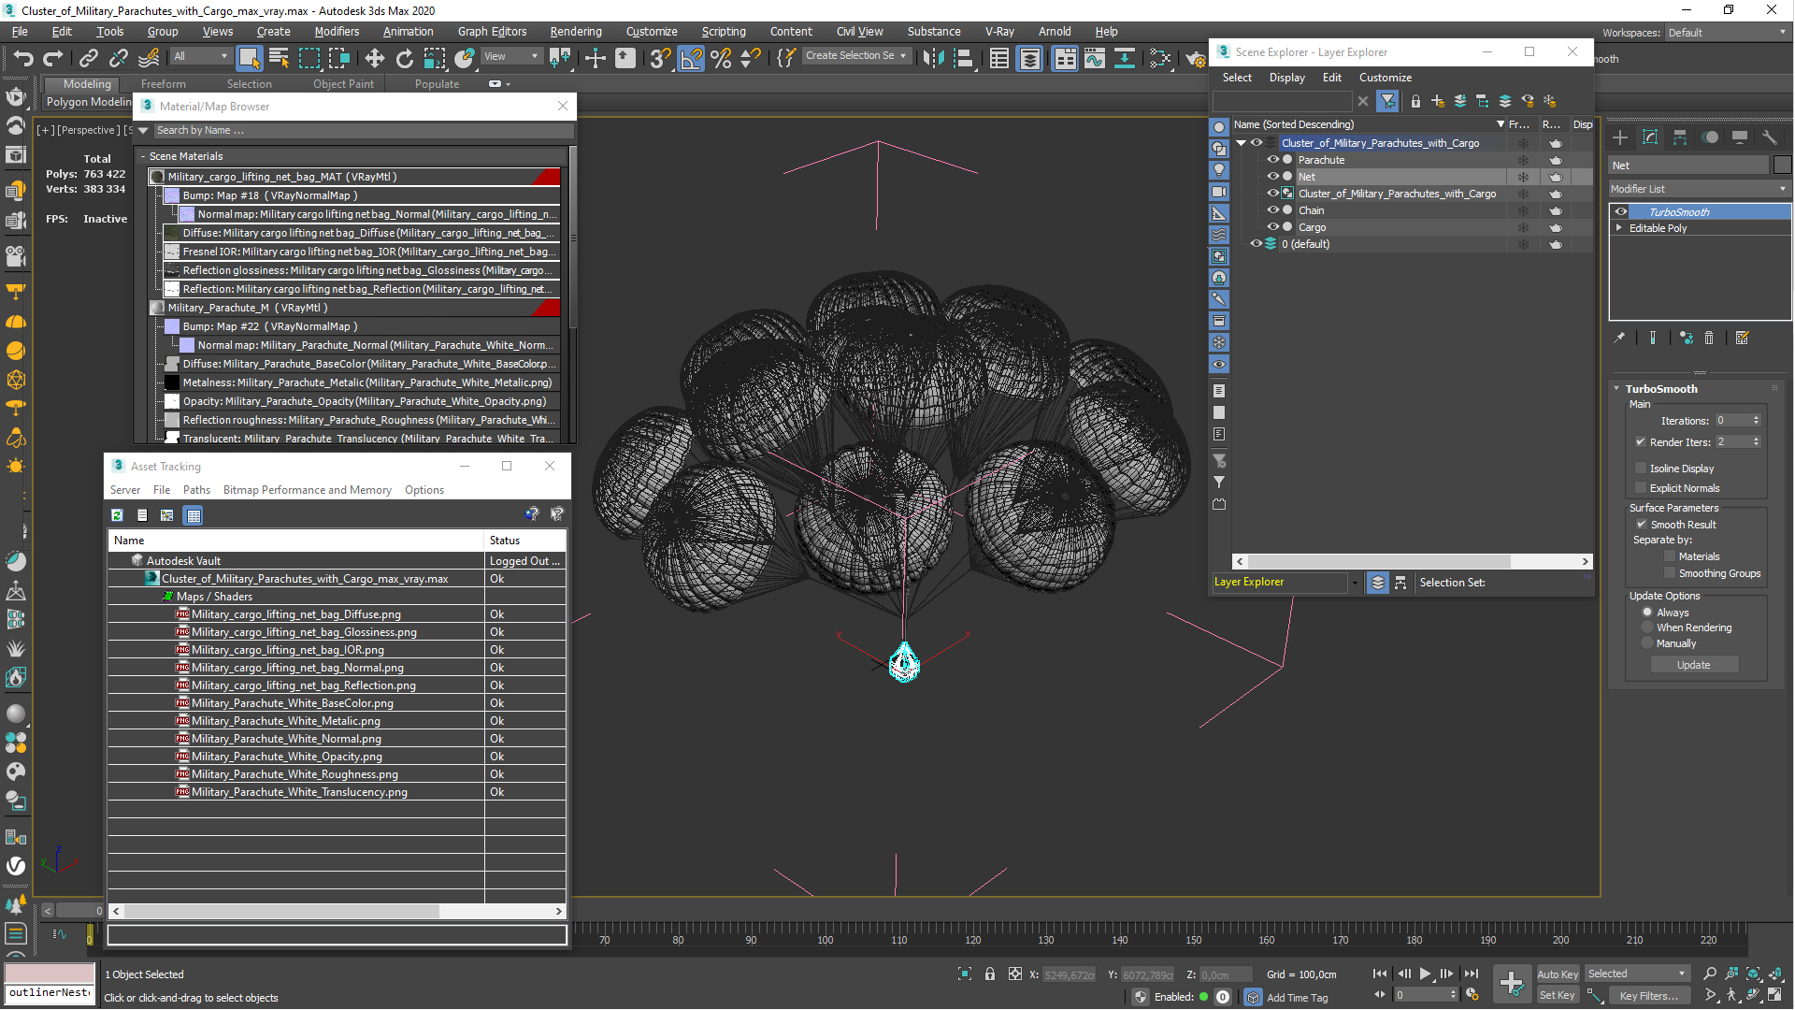Click the Set Key button
This screenshot has width=1795, height=1010.
click(x=1558, y=995)
